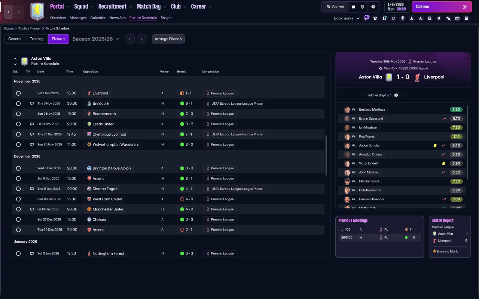Open the bookmark icon beside Search

pyautogui.click(x=353, y=7)
